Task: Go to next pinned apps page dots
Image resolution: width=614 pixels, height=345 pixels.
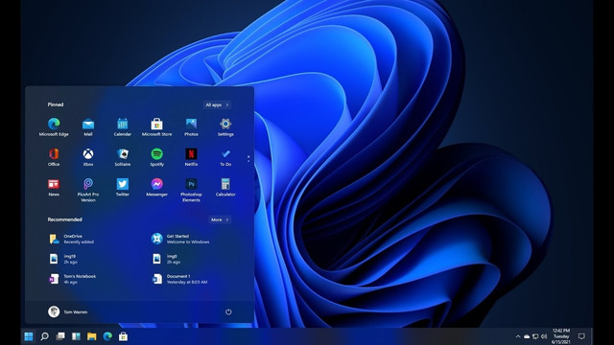Action: 248,159
